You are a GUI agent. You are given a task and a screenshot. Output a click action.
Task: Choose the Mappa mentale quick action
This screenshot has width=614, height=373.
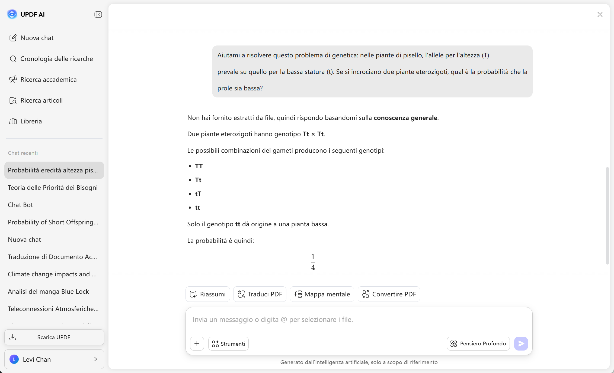[x=322, y=294]
